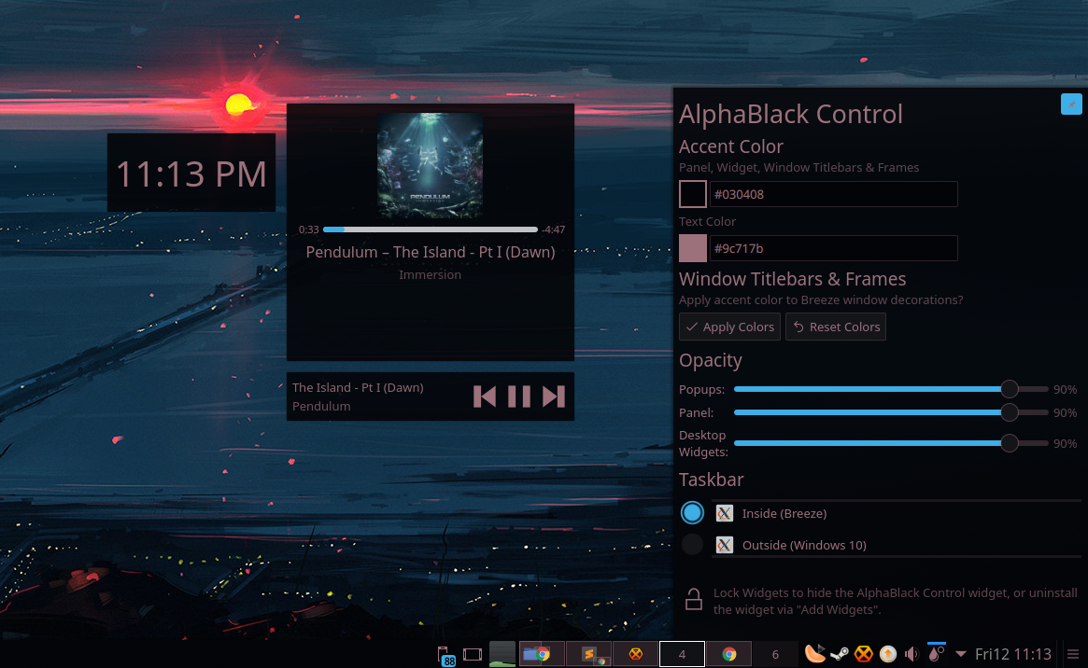Click the Reset Colors button
The height and width of the screenshot is (668, 1088).
coord(836,327)
